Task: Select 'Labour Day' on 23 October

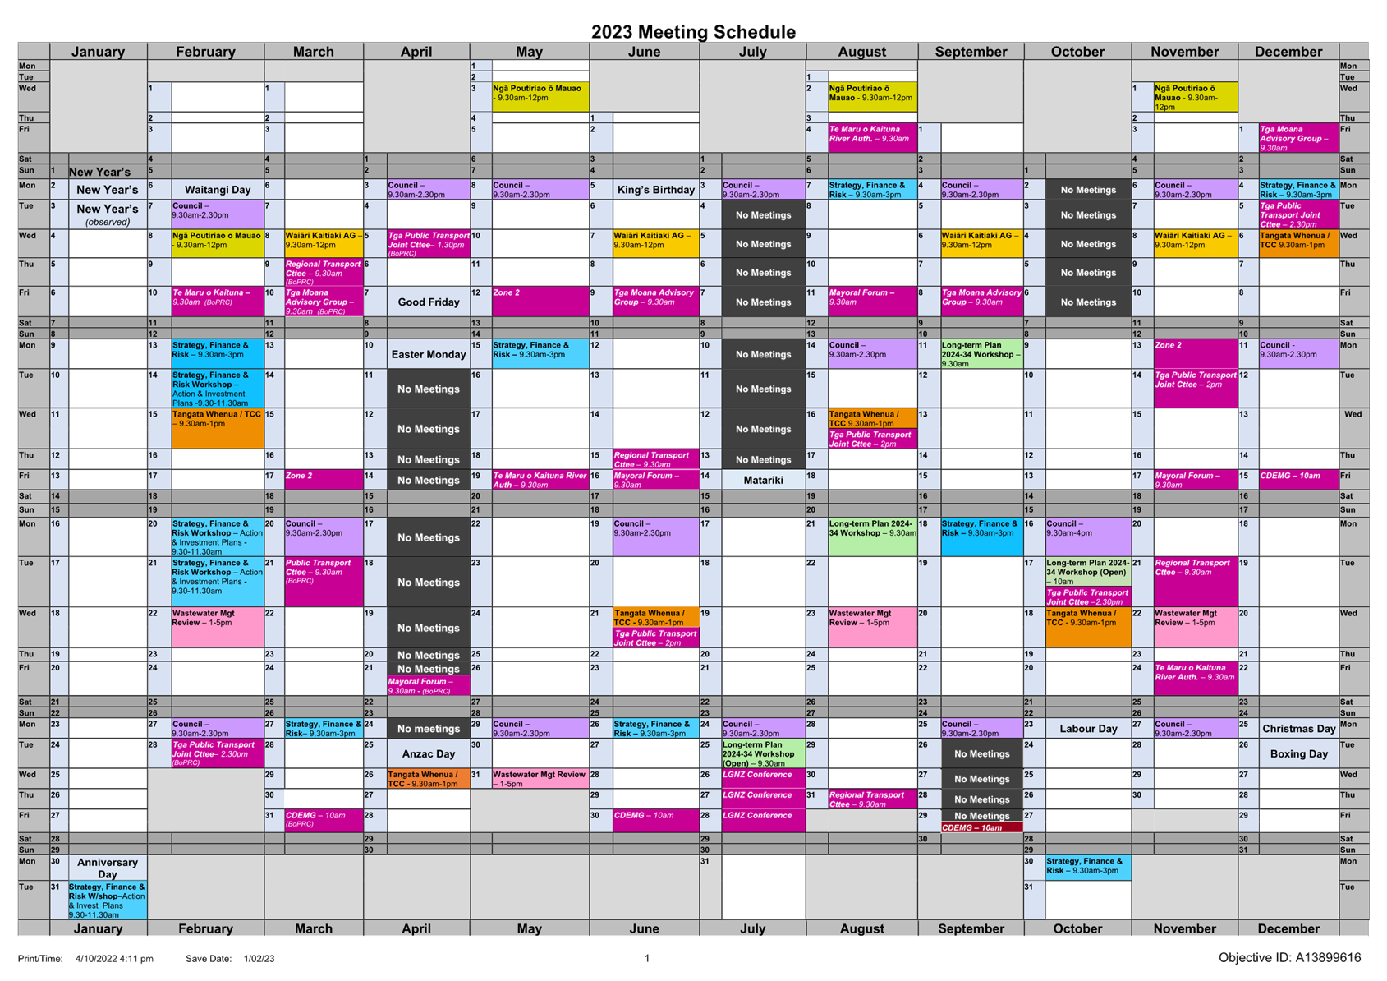Action: pos(1088,729)
